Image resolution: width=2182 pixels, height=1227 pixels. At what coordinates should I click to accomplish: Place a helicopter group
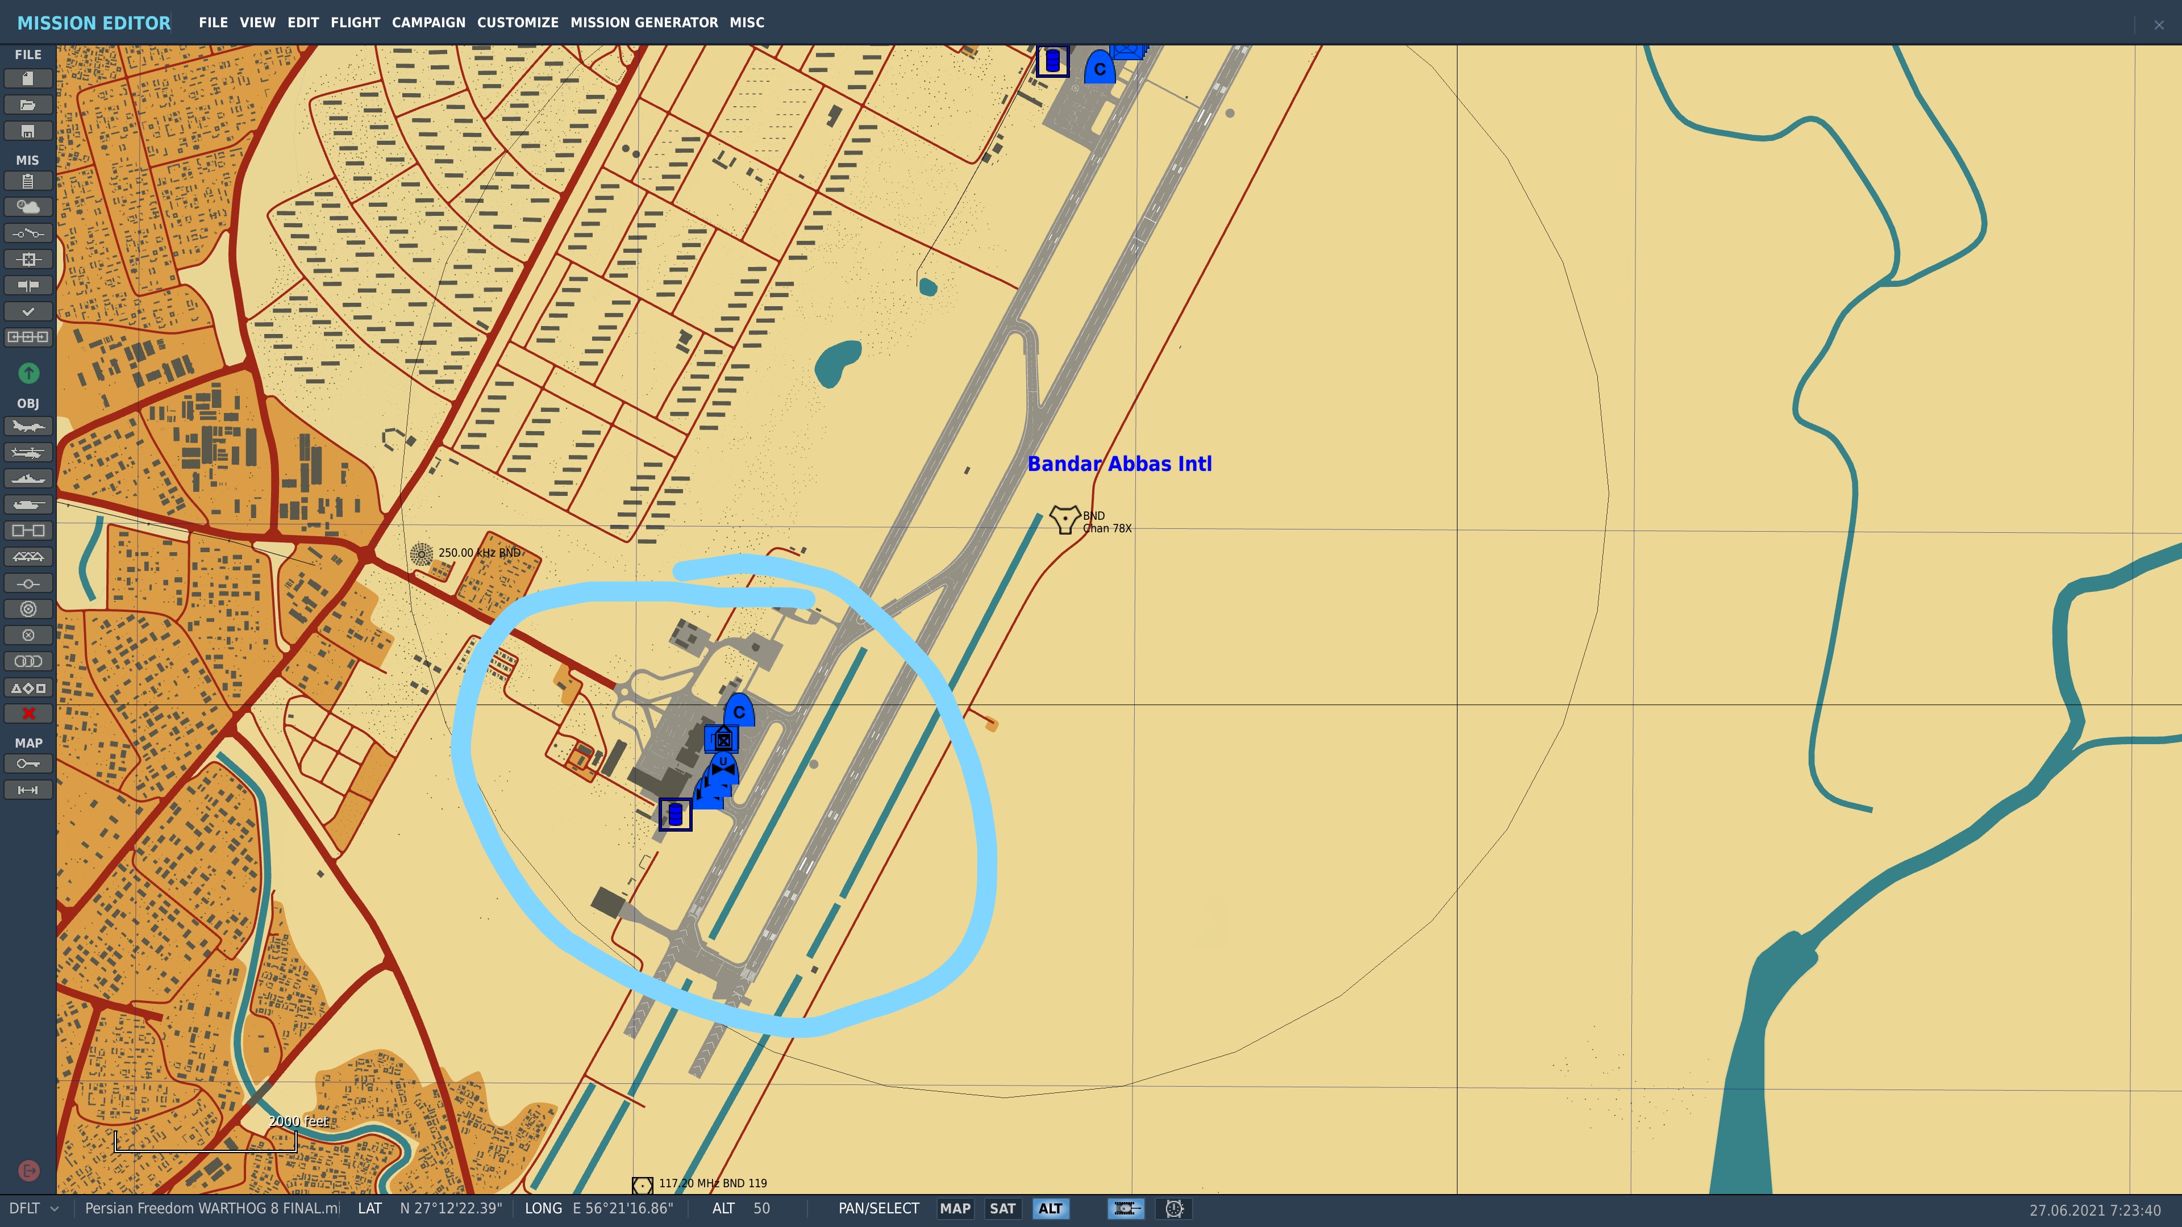pyautogui.click(x=28, y=452)
